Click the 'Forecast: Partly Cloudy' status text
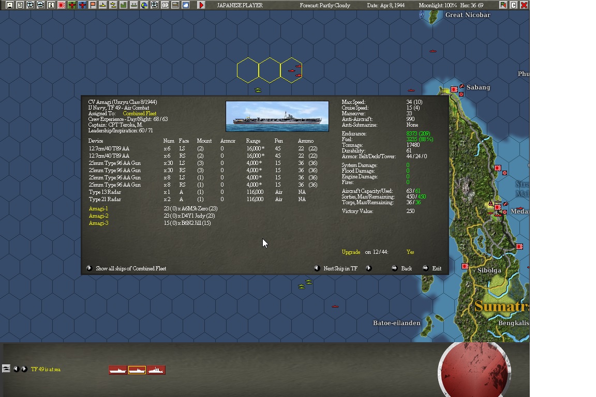Screen dimensions: 596x397 pyautogui.click(x=325, y=5)
